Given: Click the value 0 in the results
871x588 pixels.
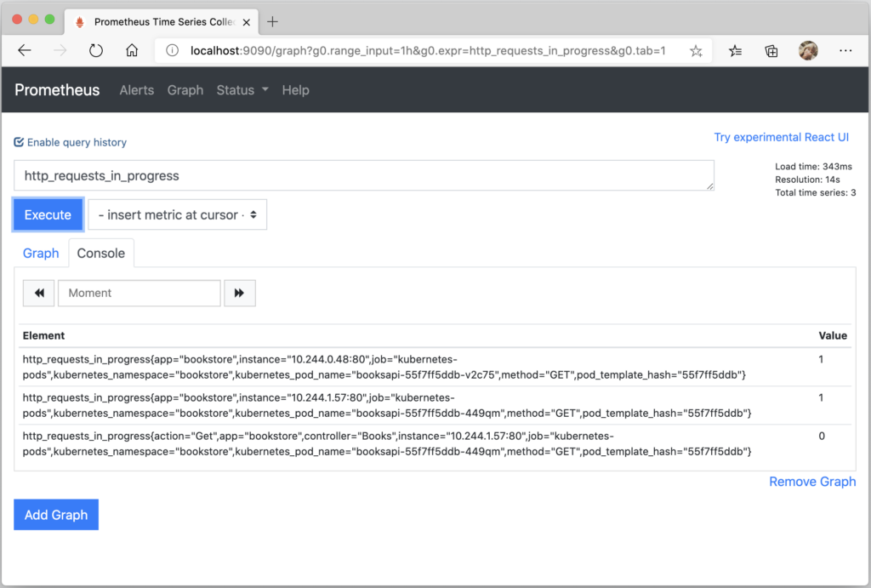Looking at the screenshot, I should (x=822, y=437).
